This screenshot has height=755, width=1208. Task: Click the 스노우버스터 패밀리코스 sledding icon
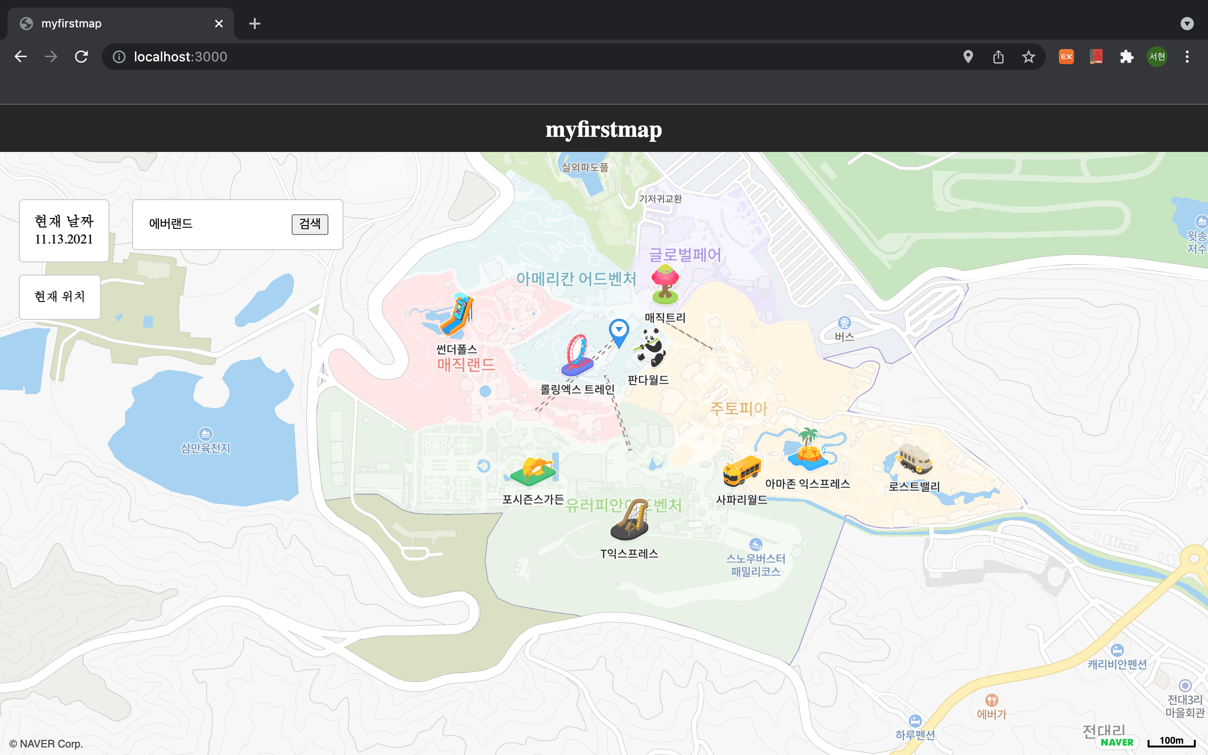click(x=756, y=544)
